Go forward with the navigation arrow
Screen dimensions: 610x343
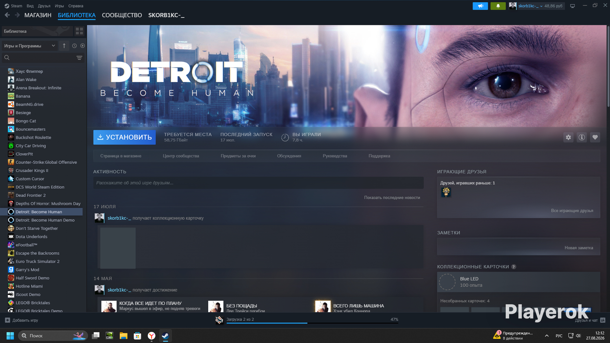(17, 15)
